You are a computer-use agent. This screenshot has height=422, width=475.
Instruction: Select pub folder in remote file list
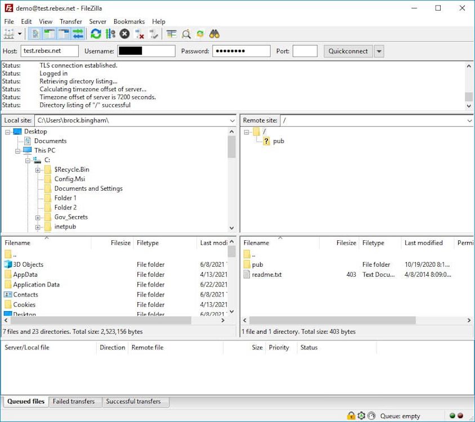tap(258, 264)
